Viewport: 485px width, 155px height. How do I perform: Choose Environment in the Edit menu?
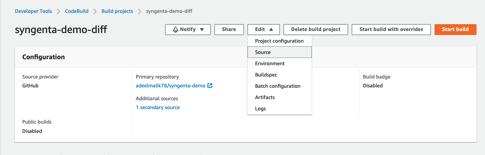279,64
